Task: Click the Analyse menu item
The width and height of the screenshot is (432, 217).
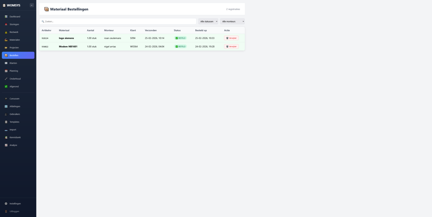Action: (13, 145)
